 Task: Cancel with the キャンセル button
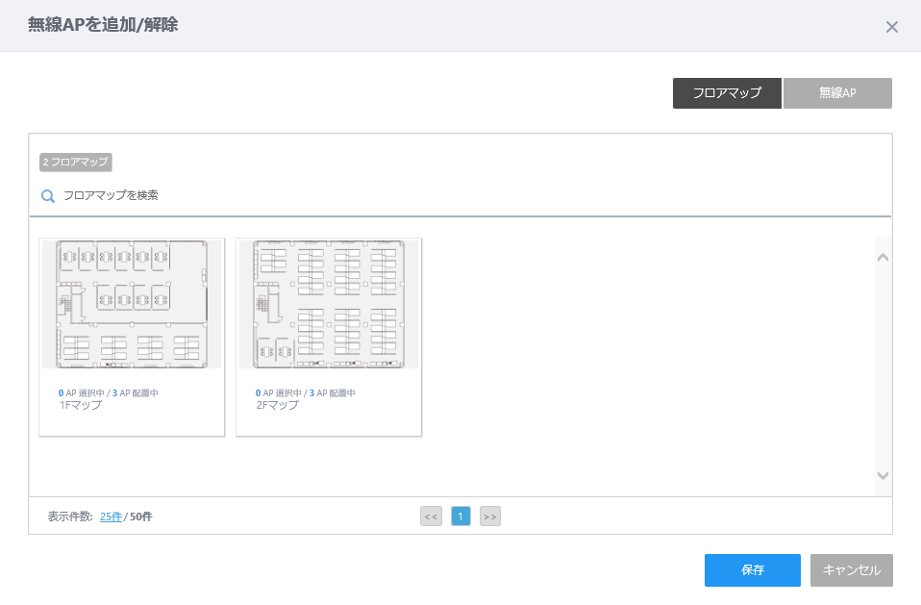point(852,570)
